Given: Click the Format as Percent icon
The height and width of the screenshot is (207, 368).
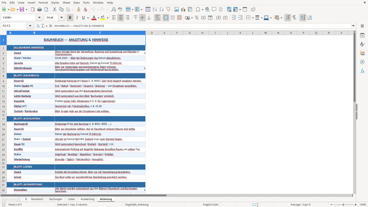Looking at the screenshot, I should pyautogui.click(x=197, y=18).
